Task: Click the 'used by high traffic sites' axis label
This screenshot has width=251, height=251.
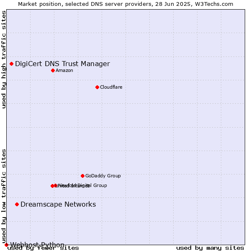Action: (4, 59)
